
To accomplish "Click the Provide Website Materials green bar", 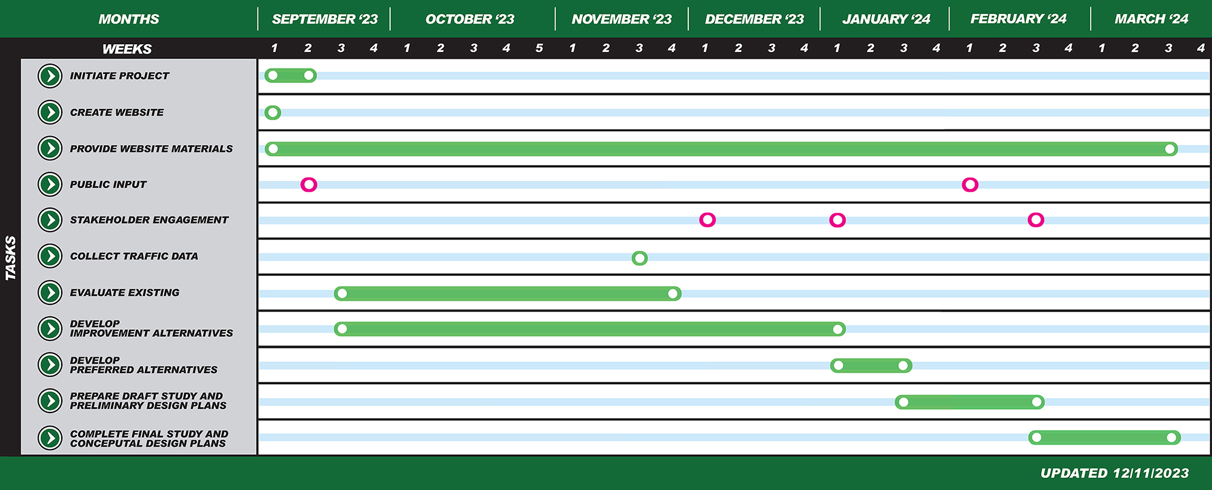I will [721, 149].
